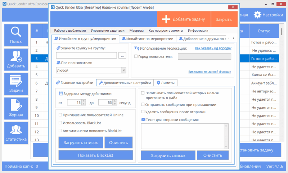Tick Использовать BlackList checkbox
288x173 pixels.
pos(60,123)
